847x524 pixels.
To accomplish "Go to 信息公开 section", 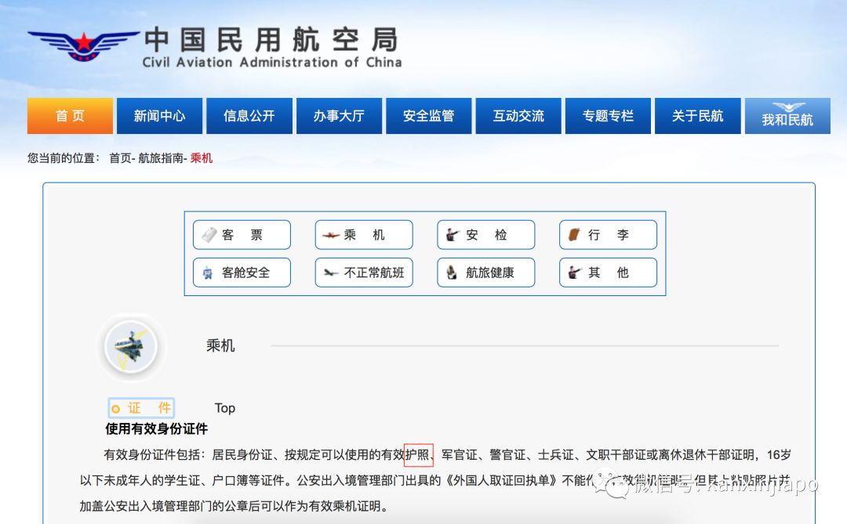I will point(249,116).
